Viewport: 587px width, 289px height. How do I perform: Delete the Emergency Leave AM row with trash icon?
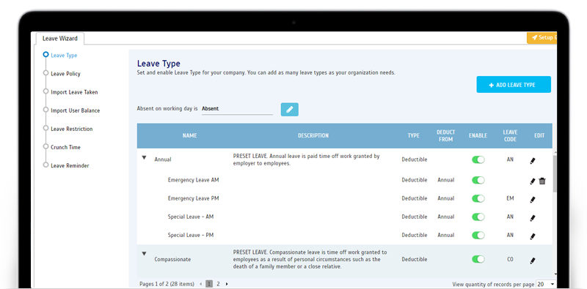[x=542, y=181]
